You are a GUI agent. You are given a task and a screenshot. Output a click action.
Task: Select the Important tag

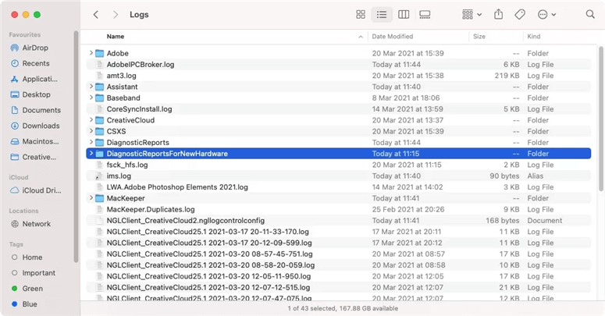click(x=34, y=273)
